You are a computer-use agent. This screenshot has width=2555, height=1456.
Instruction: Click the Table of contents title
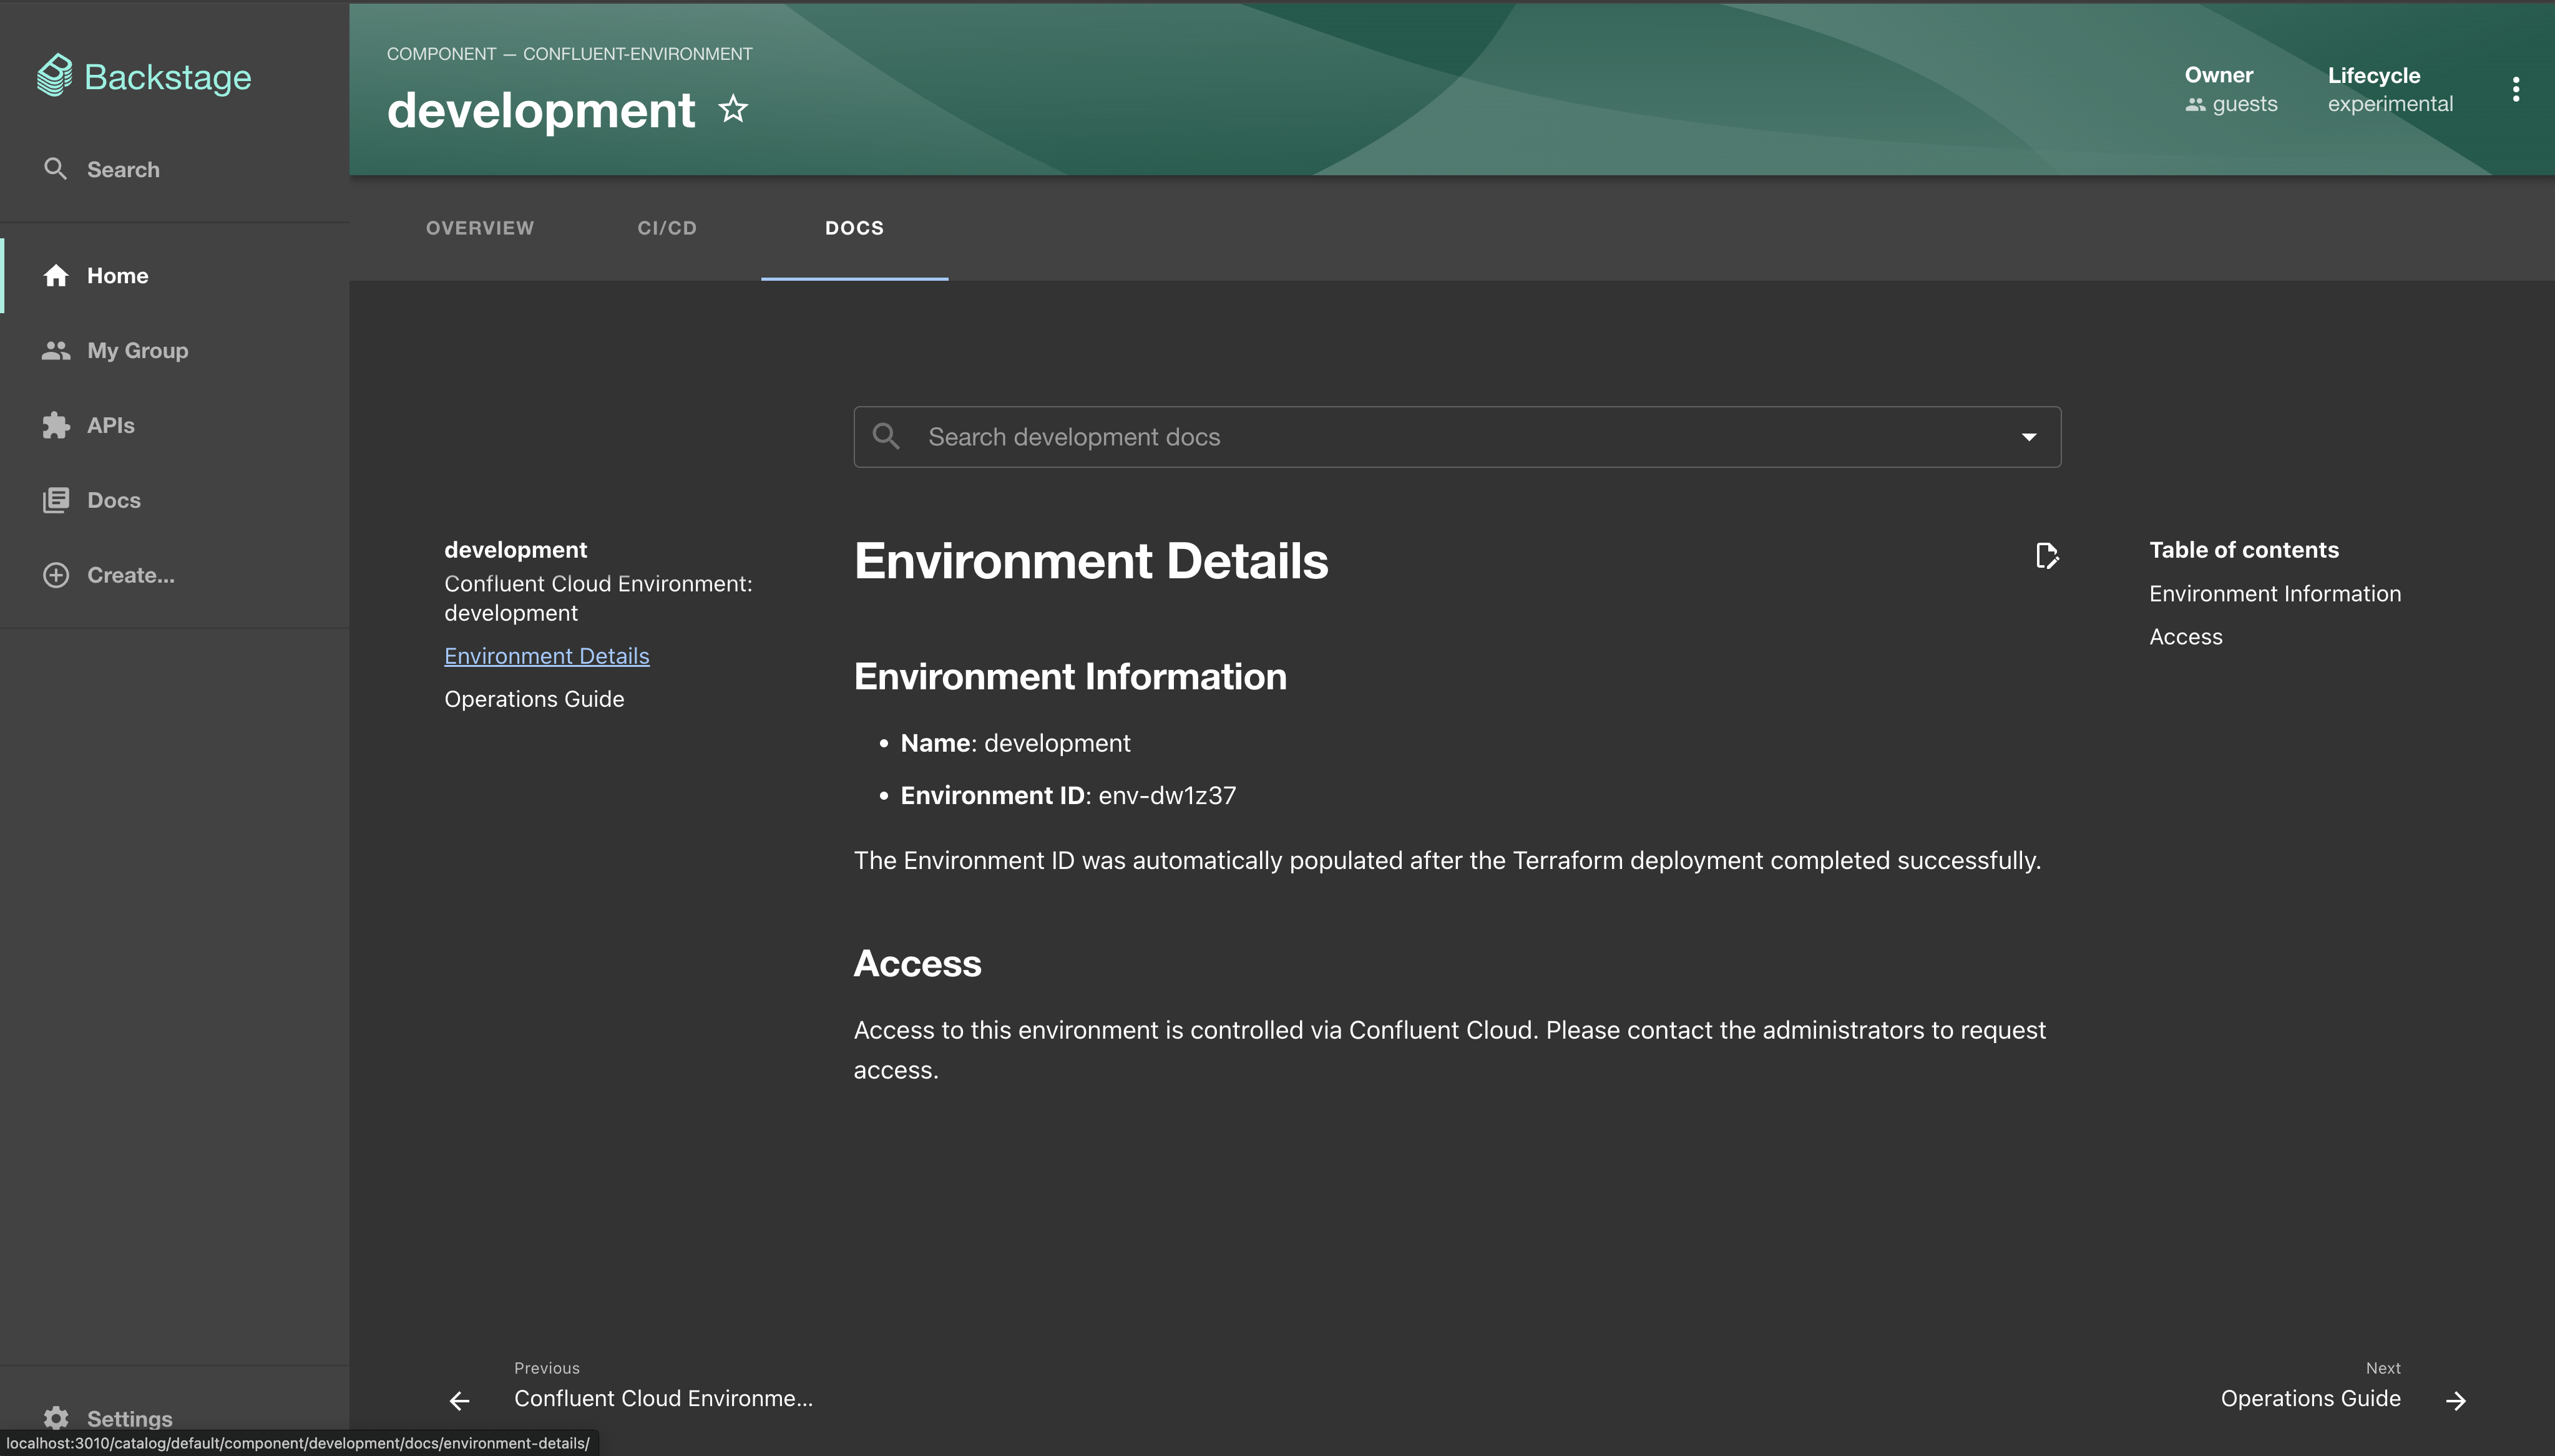[x=2244, y=549]
